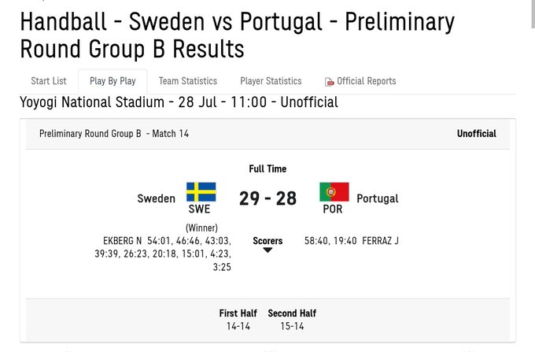The image size is (535, 352).
Task: Click the Portugal team name
Action: pyautogui.click(x=378, y=198)
